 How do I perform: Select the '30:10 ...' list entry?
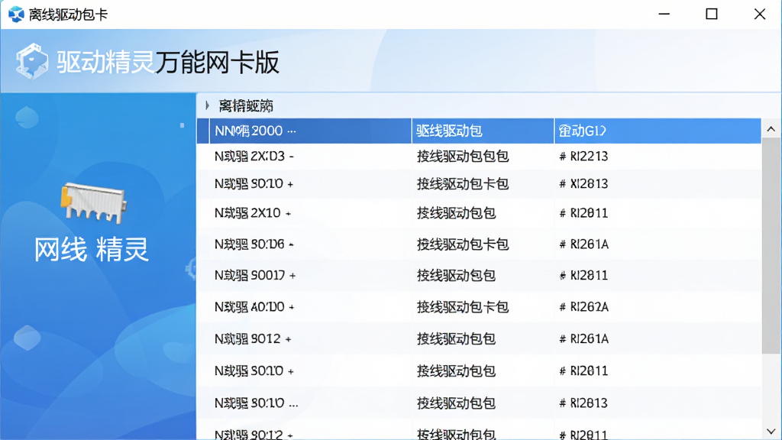(x=257, y=403)
